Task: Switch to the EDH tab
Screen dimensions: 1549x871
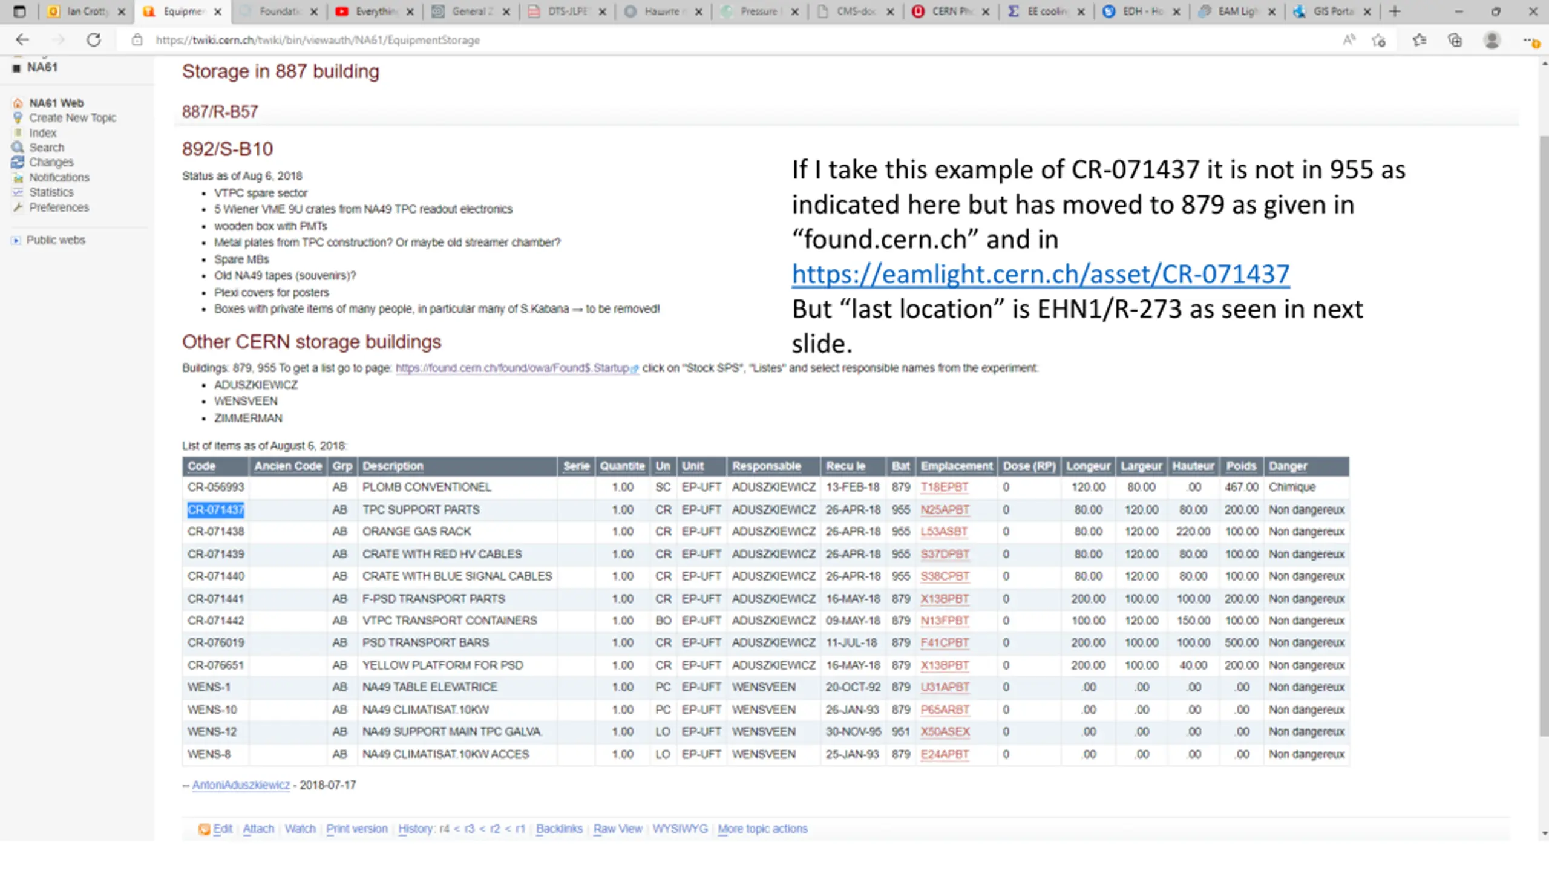Action: 1142,11
